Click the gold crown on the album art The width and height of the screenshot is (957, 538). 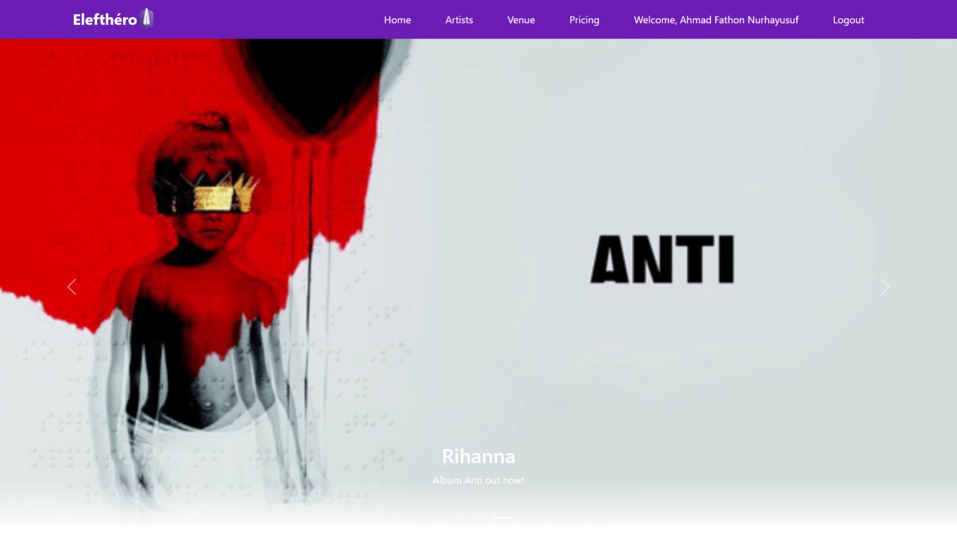click(211, 193)
